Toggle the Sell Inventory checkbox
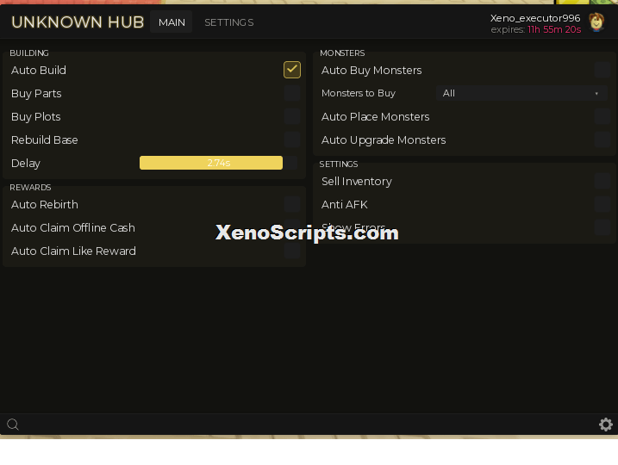Screen dimensions: 618x465 (602, 181)
